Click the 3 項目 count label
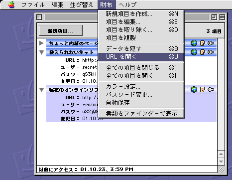The height and width of the screenshot is (180, 232). coord(214,31)
